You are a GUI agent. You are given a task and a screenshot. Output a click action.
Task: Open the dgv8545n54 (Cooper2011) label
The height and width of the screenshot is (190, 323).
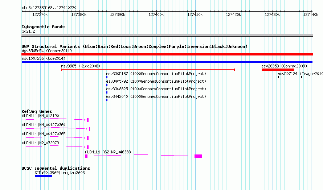[x=47, y=51]
